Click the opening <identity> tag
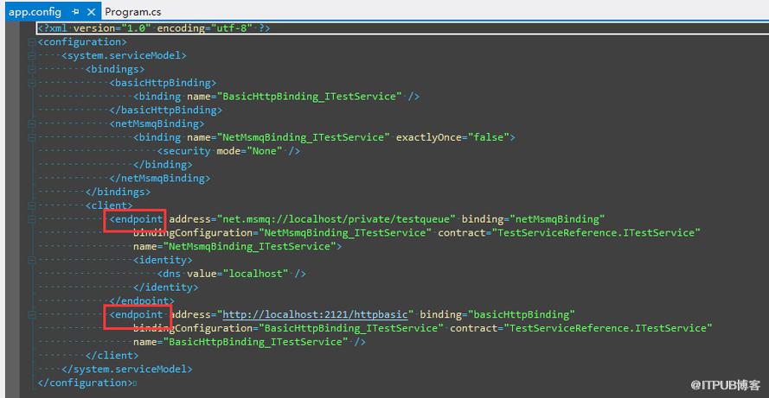Screen dimensions: 769x398 click(163, 260)
